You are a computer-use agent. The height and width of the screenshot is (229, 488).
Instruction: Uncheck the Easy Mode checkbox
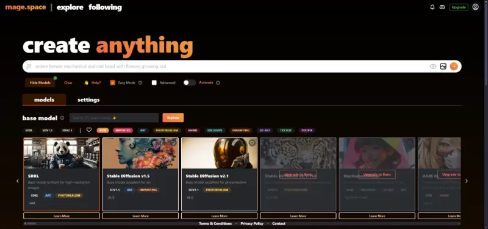[x=113, y=82]
